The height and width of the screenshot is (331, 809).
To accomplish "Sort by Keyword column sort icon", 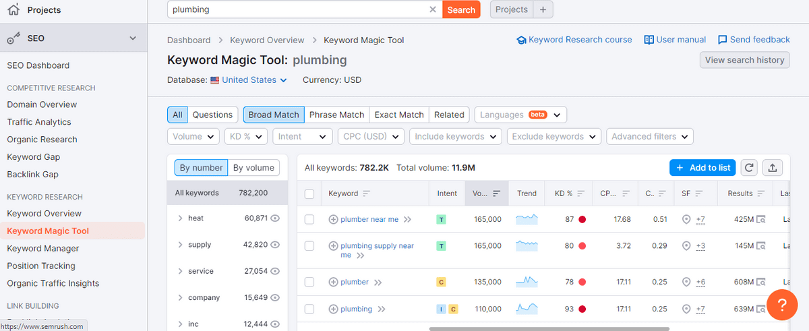I will click(x=367, y=193).
